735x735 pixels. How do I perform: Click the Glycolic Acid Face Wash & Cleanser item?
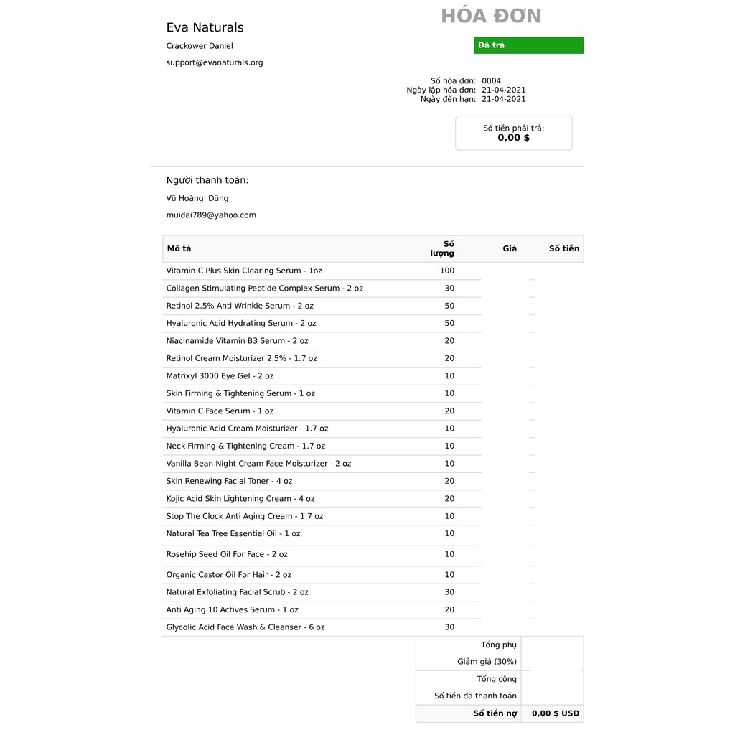[x=245, y=627]
